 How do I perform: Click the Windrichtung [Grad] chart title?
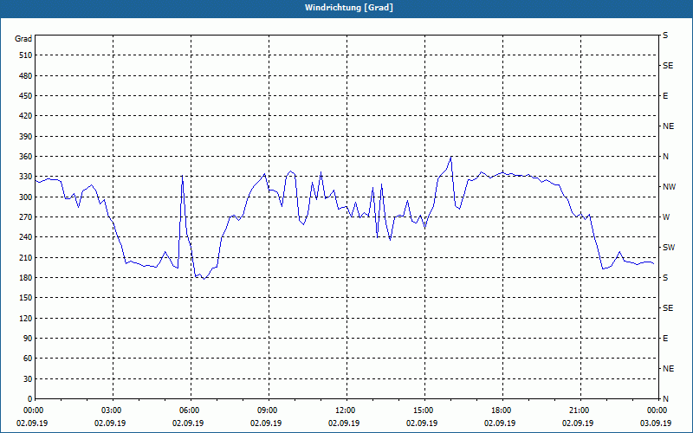(x=349, y=8)
